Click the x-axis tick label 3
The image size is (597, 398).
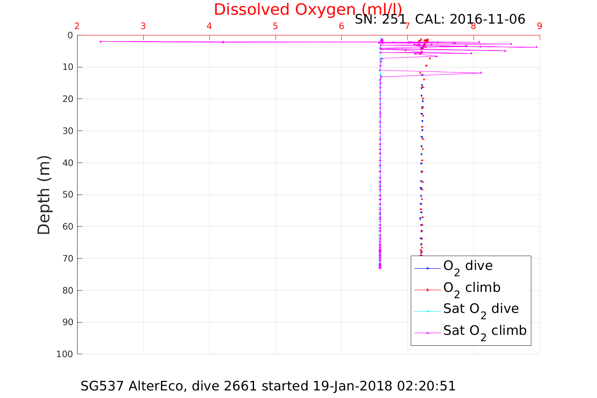pyautogui.click(x=143, y=26)
